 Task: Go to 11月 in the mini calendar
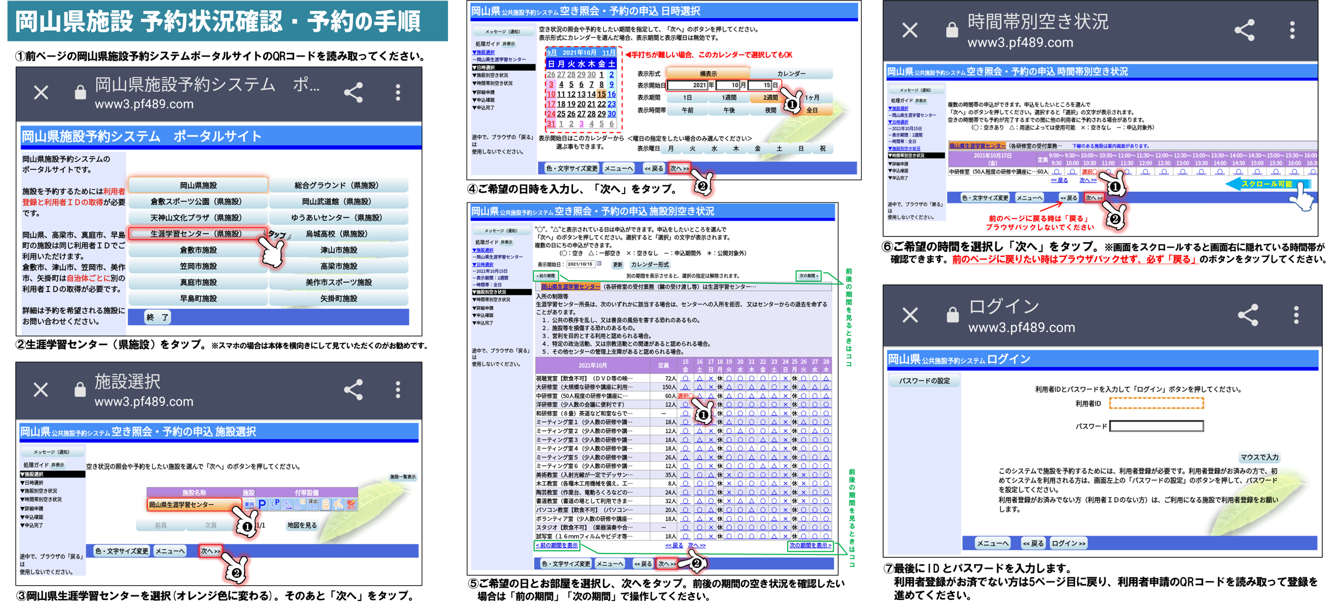609,53
